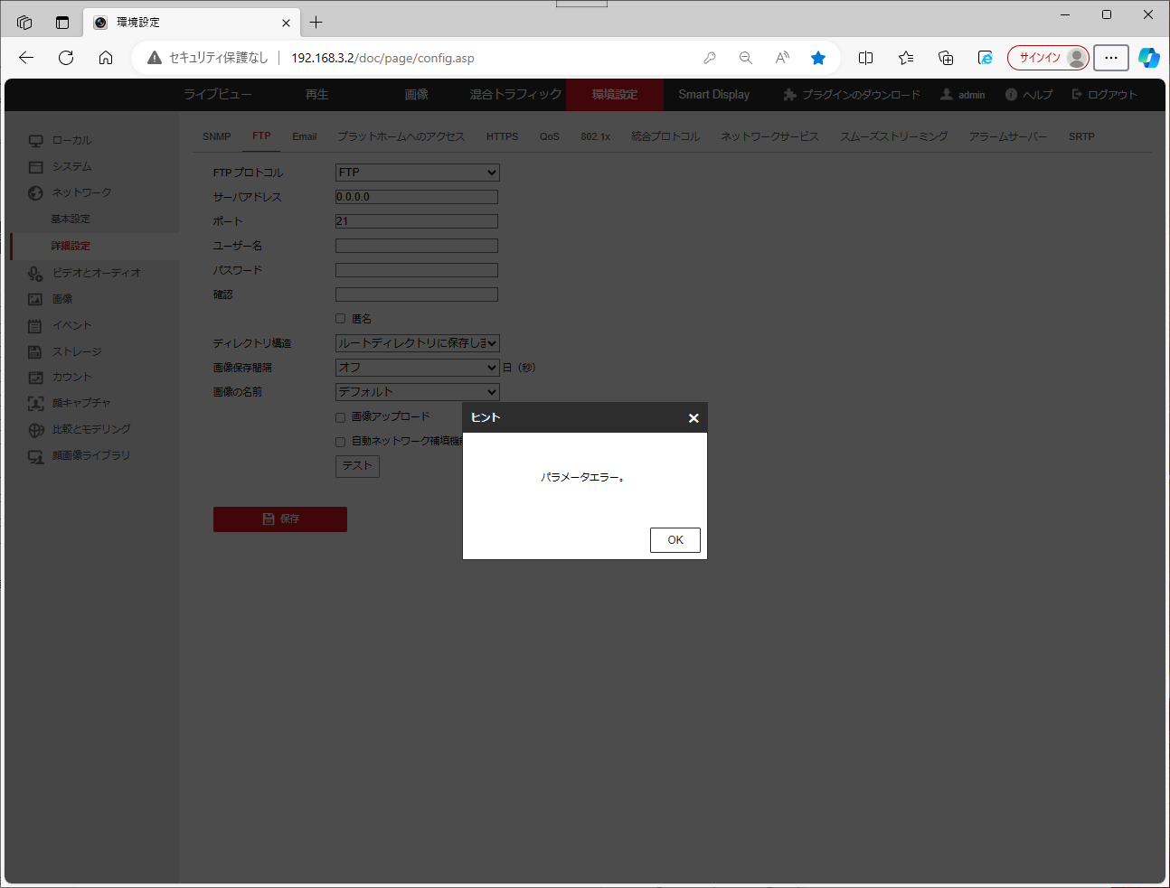
Task: Select 基本設定 under network
Action: pyautogui.click(x=71, y=220)
